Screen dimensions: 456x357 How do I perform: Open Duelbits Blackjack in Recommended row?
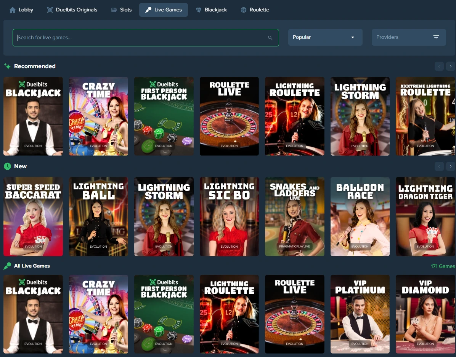pyautogui.click(x=33, y=116)
